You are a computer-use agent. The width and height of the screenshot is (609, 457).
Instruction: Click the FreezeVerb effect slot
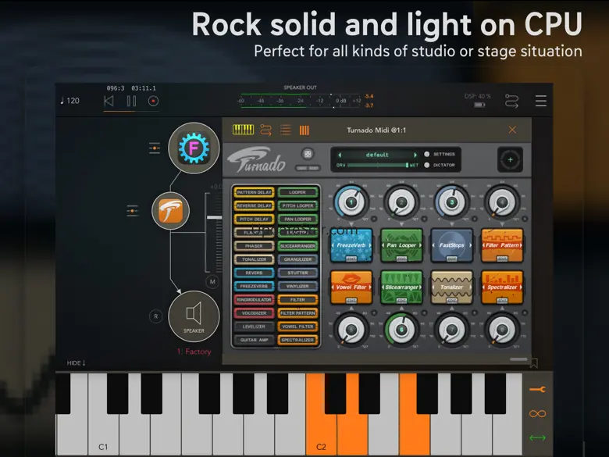(x=351, y=245)
